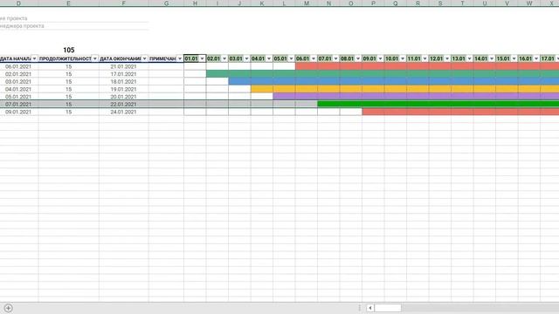Click the 105 total duration cell
This screenshot has width=559, height=314.
click(68, 50)
